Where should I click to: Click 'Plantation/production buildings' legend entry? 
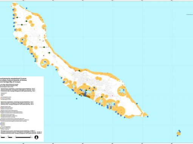(8, 117)
